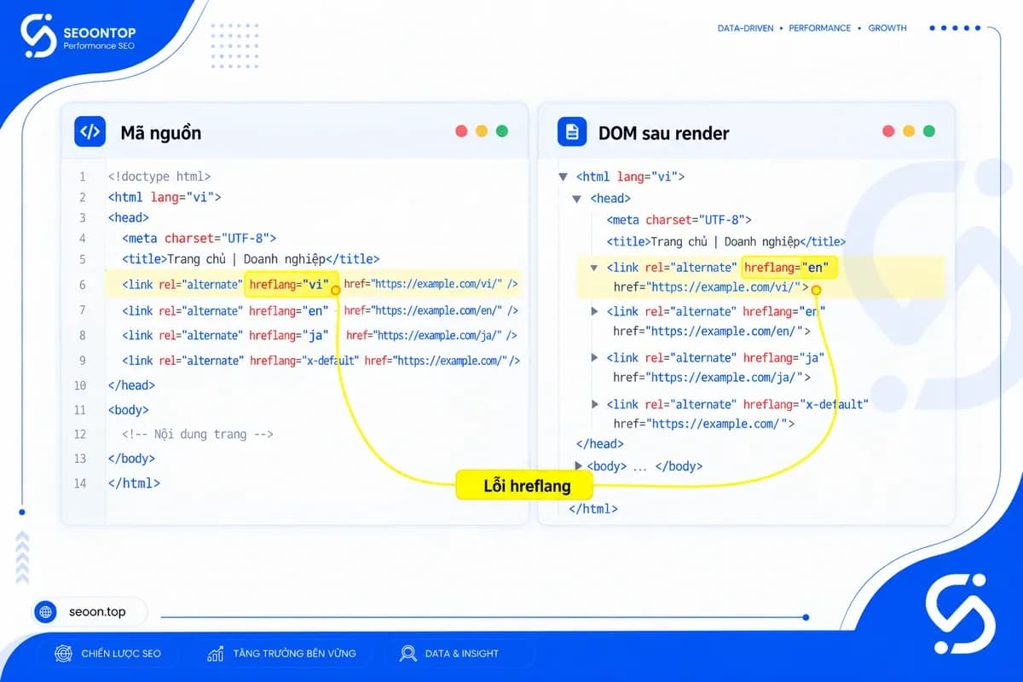Click the red dot in the DOM sau render panel

(x=888, y=131)
